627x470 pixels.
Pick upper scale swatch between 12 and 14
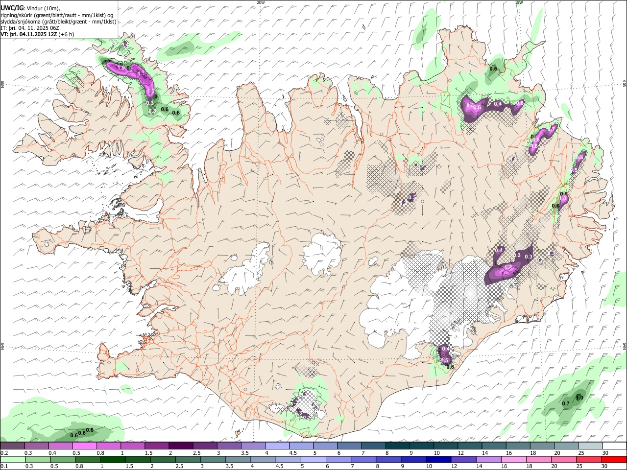[470, 446]
